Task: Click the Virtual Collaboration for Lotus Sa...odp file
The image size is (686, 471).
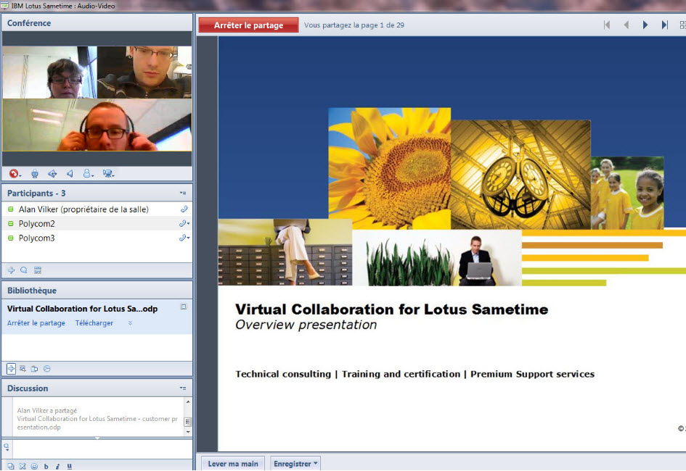Action: (82, 309)
